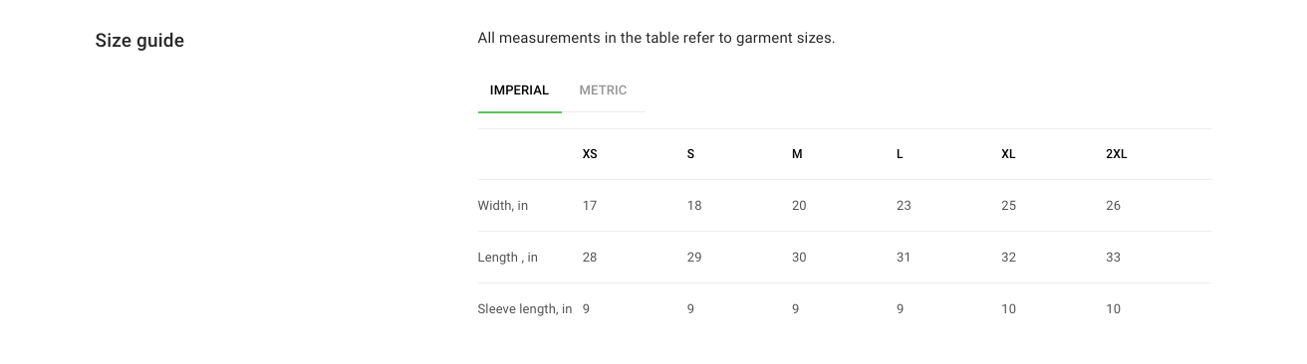Click the S size column header
This screenshot has width=1307, height=364.
690,154
